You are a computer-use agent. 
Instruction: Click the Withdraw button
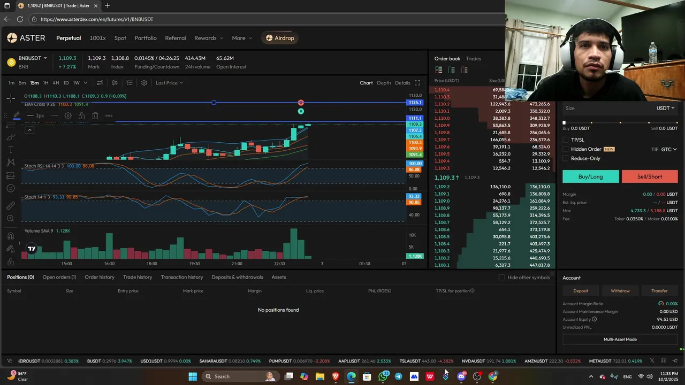620,291
